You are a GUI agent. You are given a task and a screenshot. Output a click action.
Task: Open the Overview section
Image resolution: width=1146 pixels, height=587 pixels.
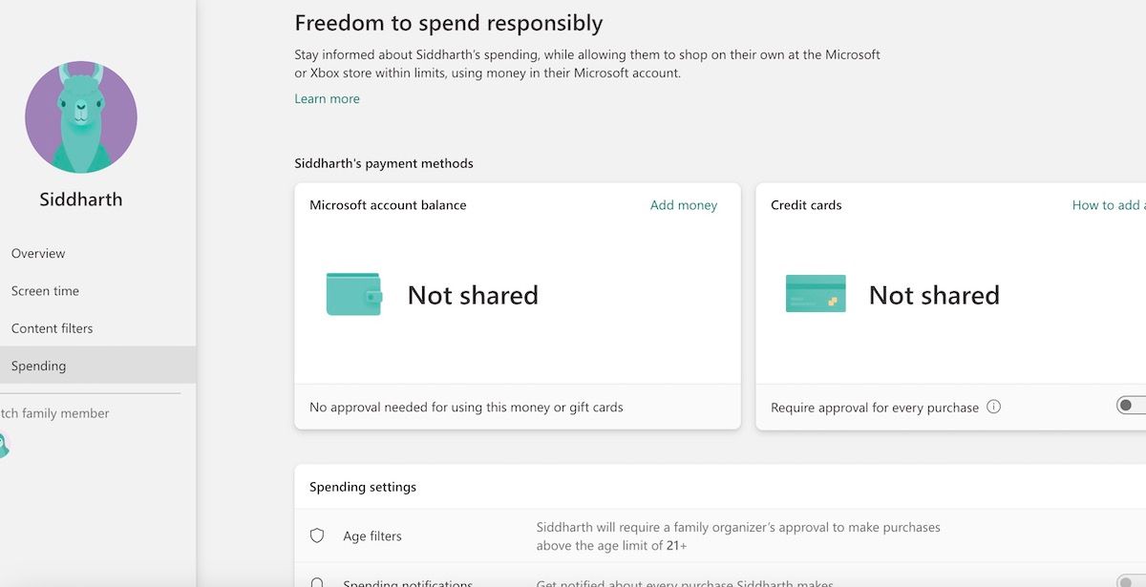click(38, 253)
